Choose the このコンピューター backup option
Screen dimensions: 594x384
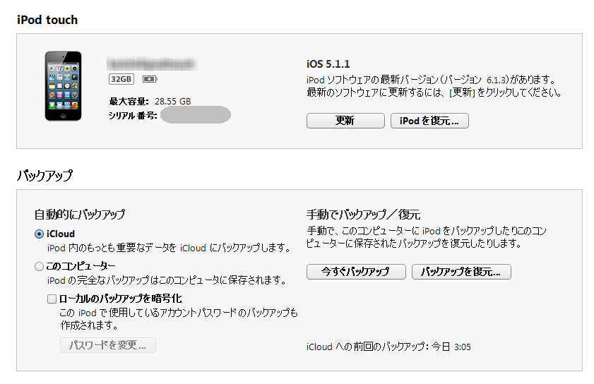tap(39, 266)
